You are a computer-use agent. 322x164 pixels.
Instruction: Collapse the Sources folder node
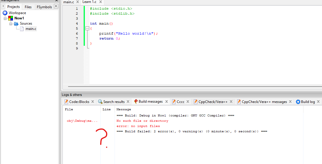(11, 23)
